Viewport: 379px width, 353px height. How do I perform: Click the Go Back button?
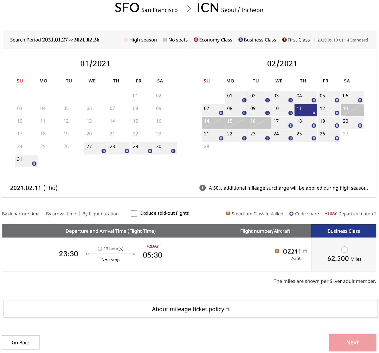[x=21, y=342]
